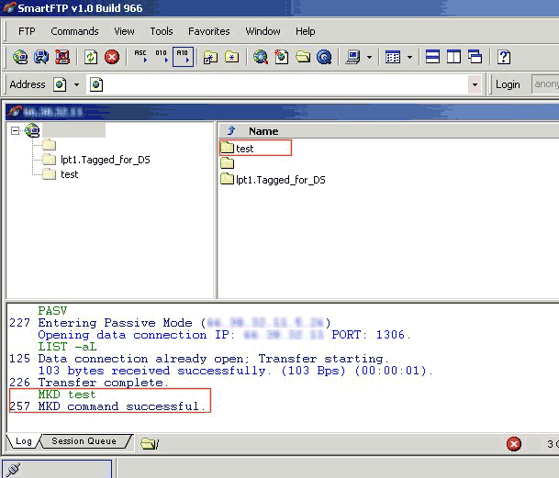
Task: Click the red Disconnect icon
Action: pos(61,57)
